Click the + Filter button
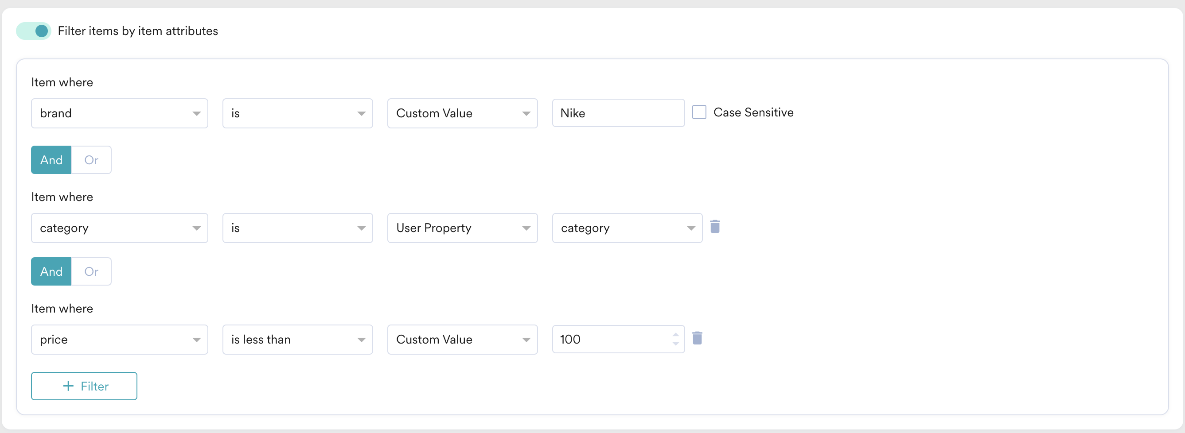This screenshot has width=1185, height=433. (84, 386)
